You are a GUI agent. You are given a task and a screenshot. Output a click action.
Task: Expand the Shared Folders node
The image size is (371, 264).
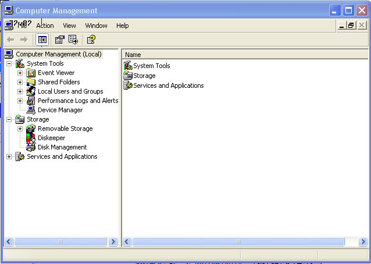[20, 82]
